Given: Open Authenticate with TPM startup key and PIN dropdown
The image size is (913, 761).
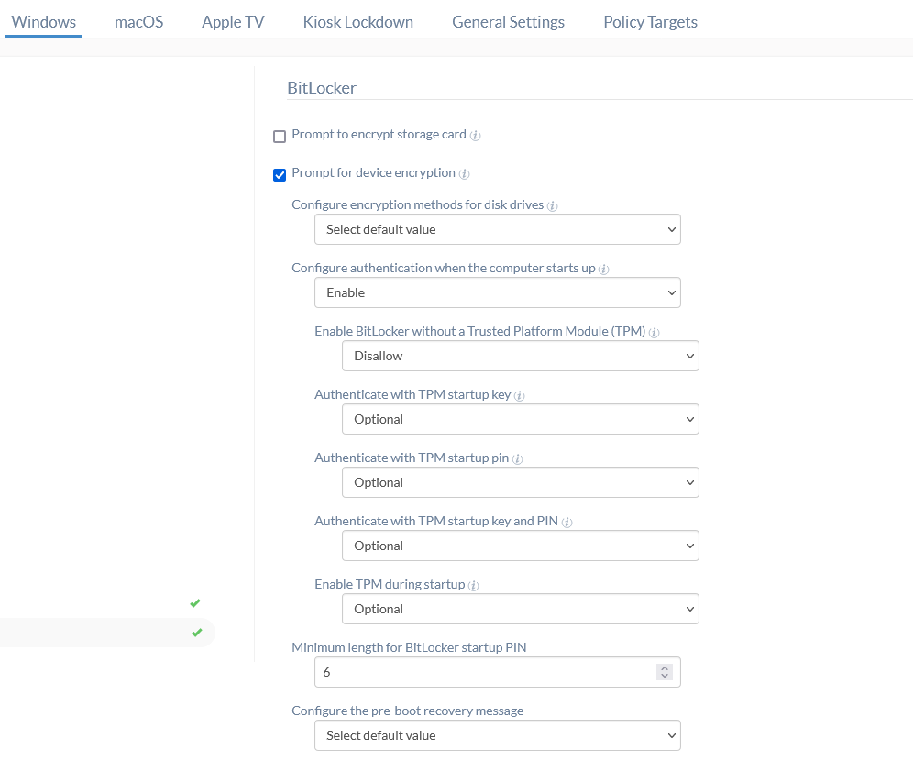Looking at the screenshot, I should pyautogui.click(x=520, y=546).
